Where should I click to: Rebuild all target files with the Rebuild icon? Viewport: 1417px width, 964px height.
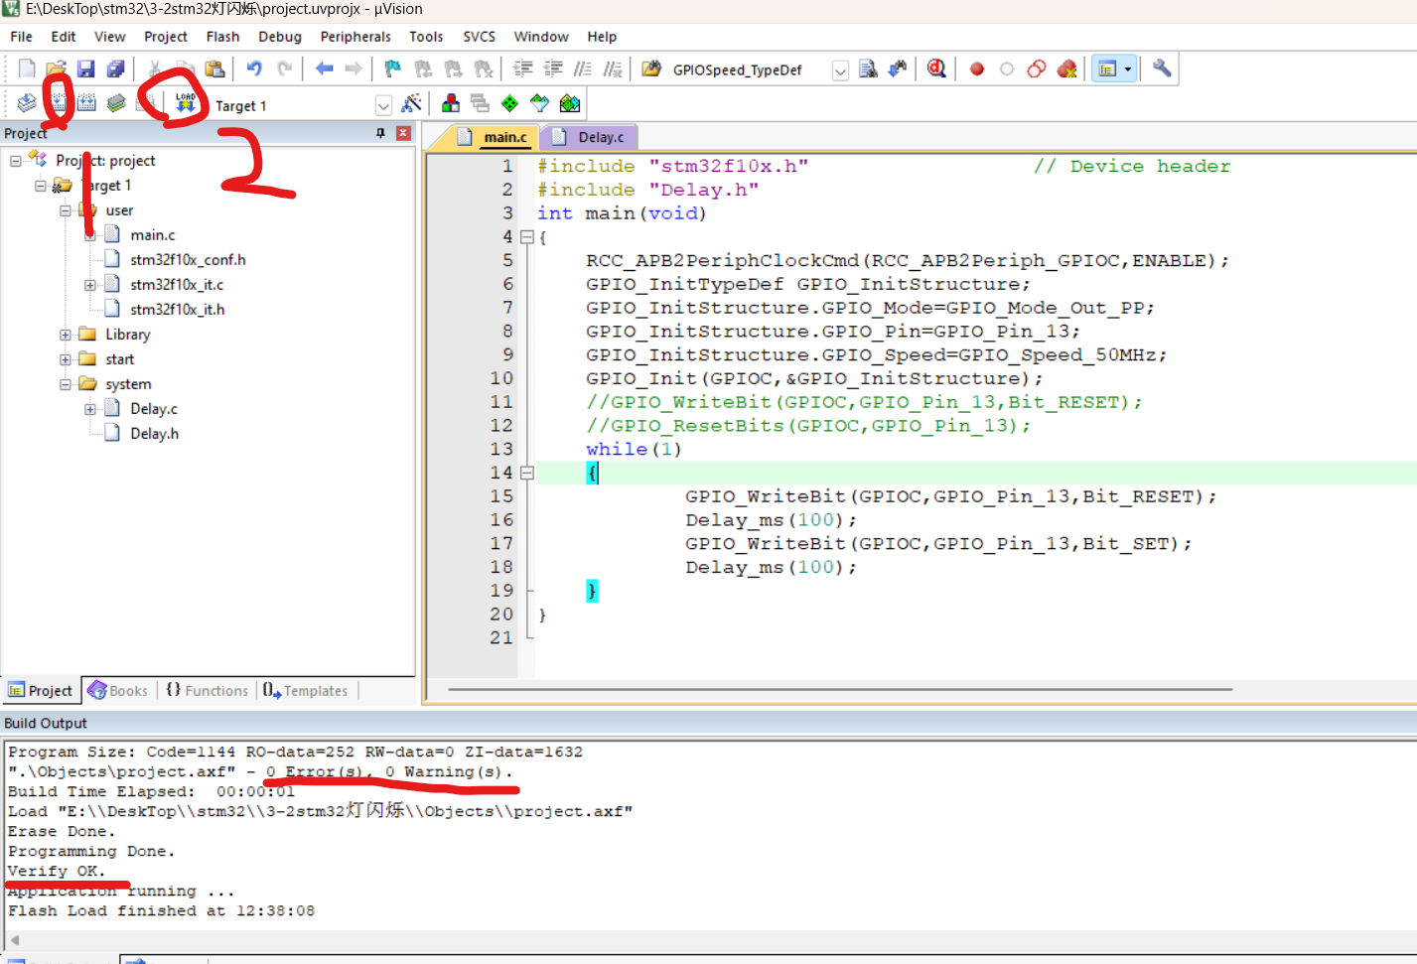pyautogui.click(x=86, y=103)
